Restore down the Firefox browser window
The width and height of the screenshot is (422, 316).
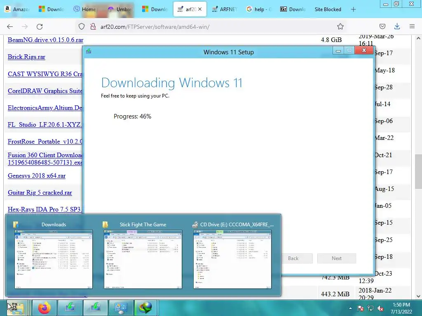[396, 4]
